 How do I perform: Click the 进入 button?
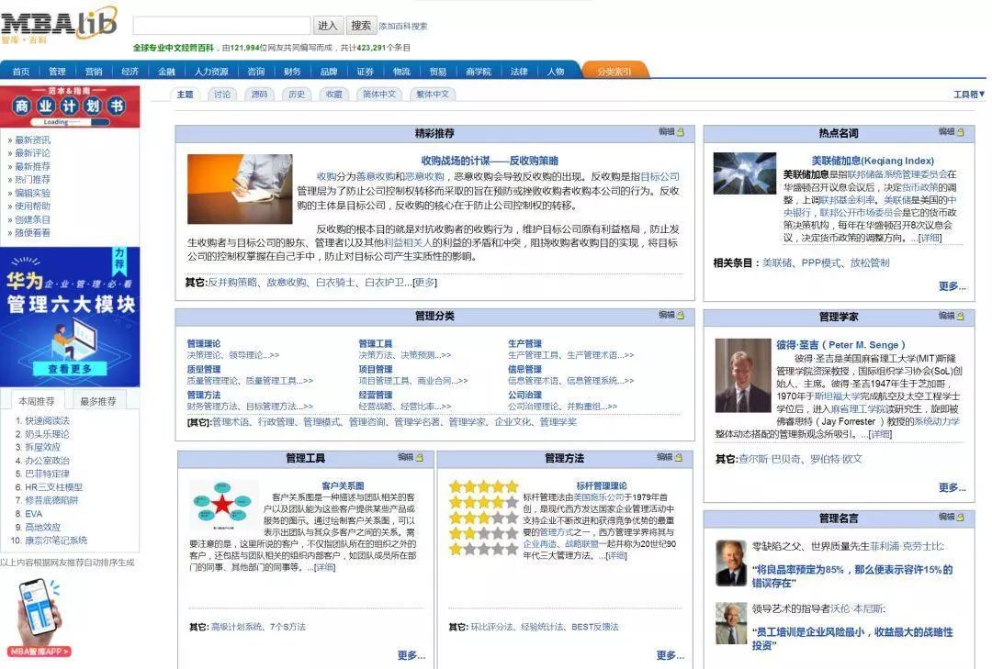[328, 26]
